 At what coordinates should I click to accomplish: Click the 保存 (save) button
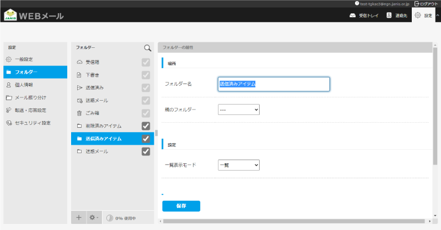(181, 206)
